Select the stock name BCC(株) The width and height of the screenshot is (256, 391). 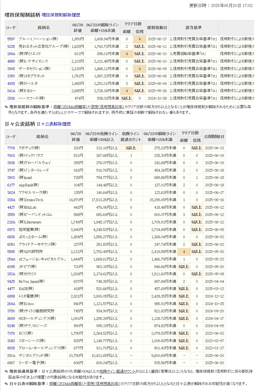tap(26, 333)
